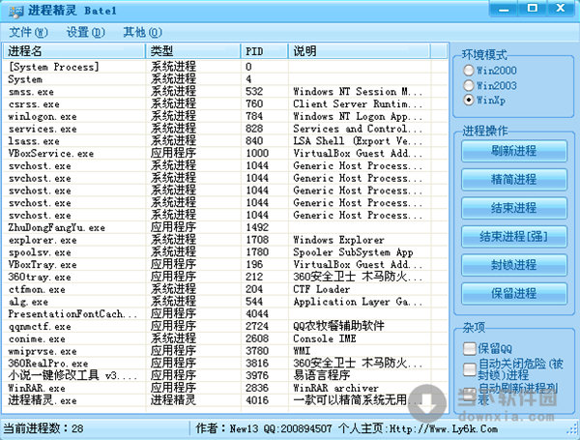The image size is (580, 440).
Task: Maximize the 进程精灵 window
Action: (x=532, y=8)
